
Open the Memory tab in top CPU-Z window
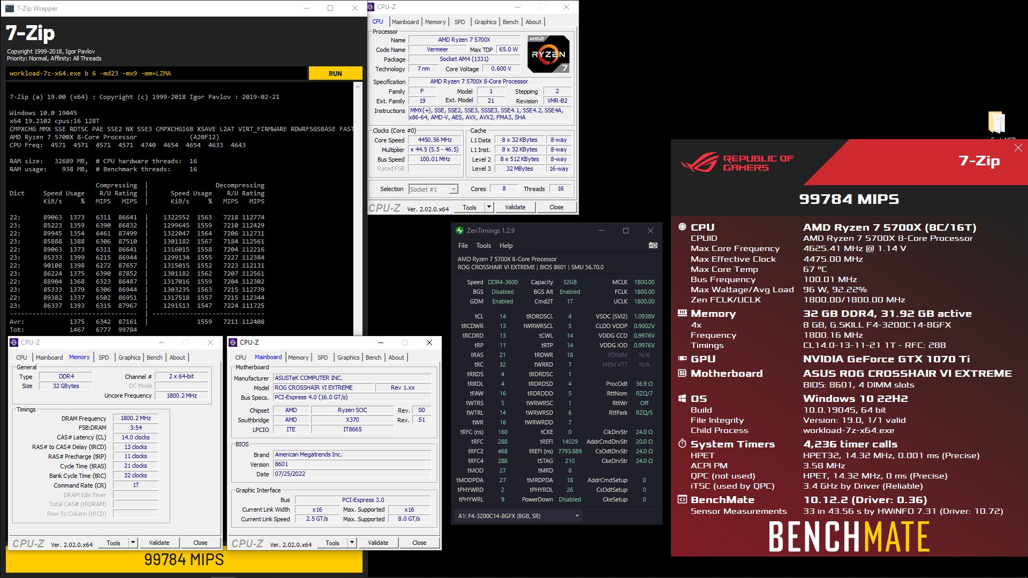click(x=435, y=22)
